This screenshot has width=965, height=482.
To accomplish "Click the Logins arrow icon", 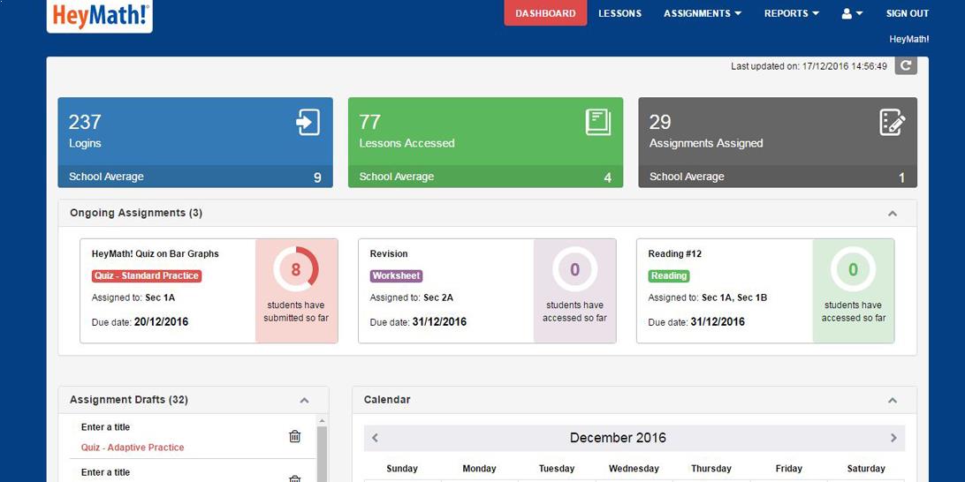I will point(308,123).
